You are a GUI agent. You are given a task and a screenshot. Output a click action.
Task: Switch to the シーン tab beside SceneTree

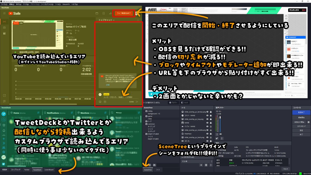(158, 170)
